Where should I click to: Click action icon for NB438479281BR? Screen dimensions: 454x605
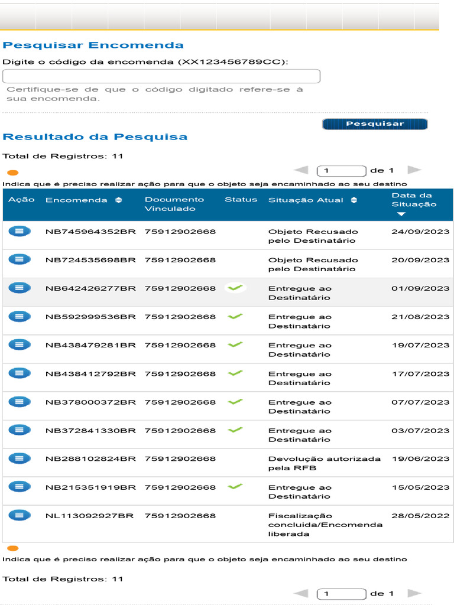19,344
